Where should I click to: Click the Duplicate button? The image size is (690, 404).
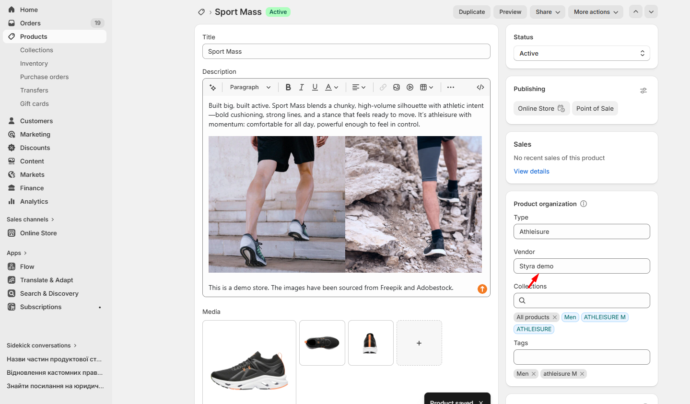tap(472, 12)
